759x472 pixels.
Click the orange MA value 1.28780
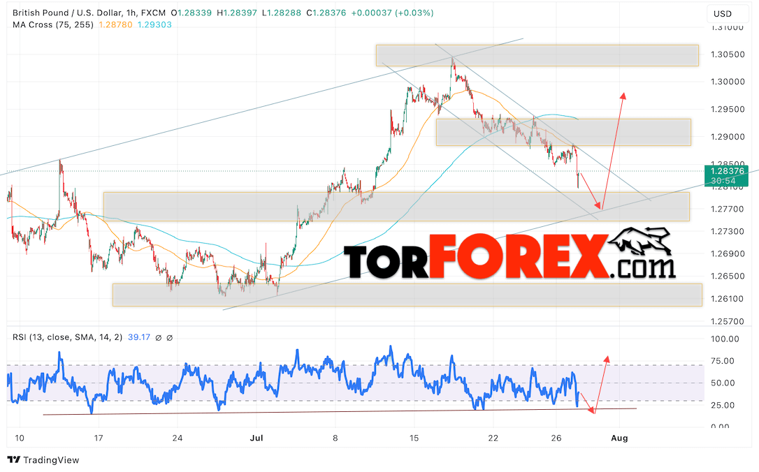click(x=115, y=24)
